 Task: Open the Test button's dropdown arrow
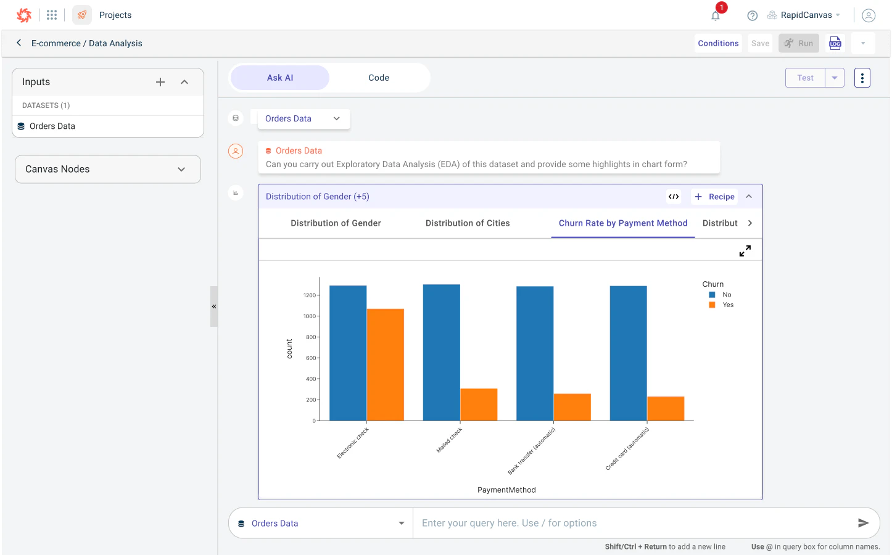click(834, 78)
